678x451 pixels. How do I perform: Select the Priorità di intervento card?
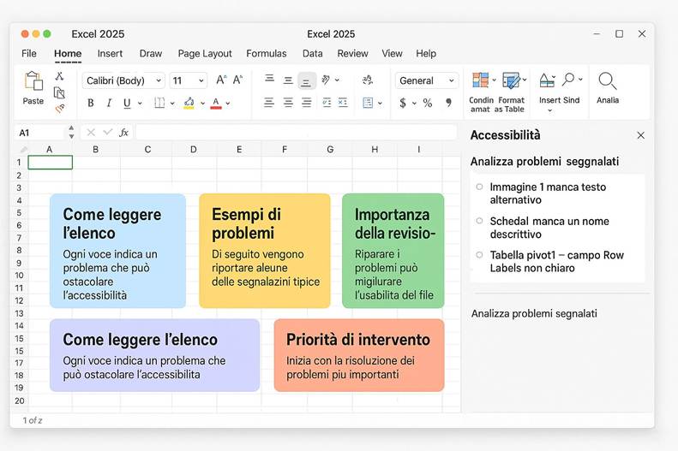click(359, 355)
